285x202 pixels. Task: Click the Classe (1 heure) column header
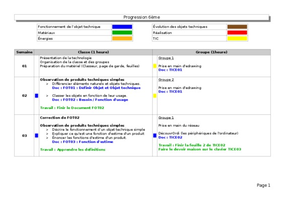[x=93, y=52]
